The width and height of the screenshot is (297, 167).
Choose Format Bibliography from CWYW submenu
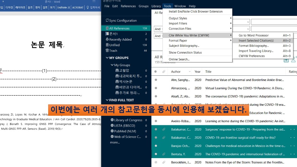pyautogui.click(x=263, y=46)
